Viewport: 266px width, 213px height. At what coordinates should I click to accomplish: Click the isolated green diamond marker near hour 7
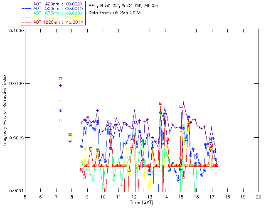[60, 121]
